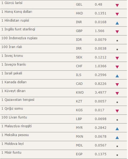Click the blue up arrow for MXN

pyautogui.click(x=117, y=138)
